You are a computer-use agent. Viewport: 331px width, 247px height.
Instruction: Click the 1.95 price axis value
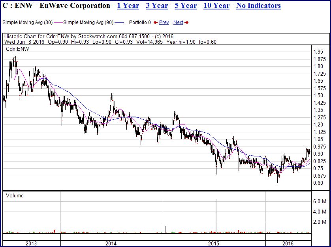[318, 52]
